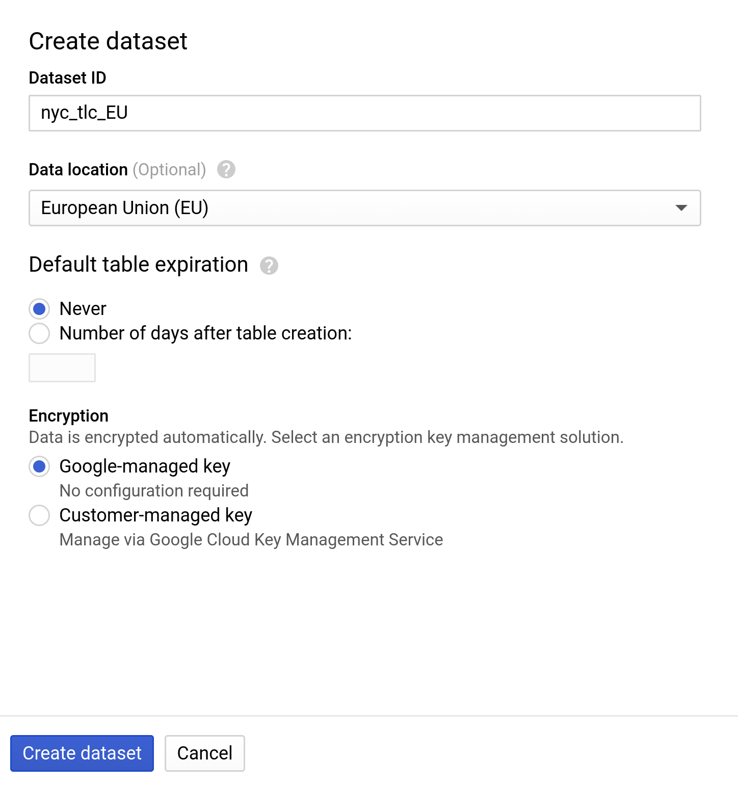Select the Never expiration radio button
Viewport: 738px width, 785px height.
(x=39, y=308)
